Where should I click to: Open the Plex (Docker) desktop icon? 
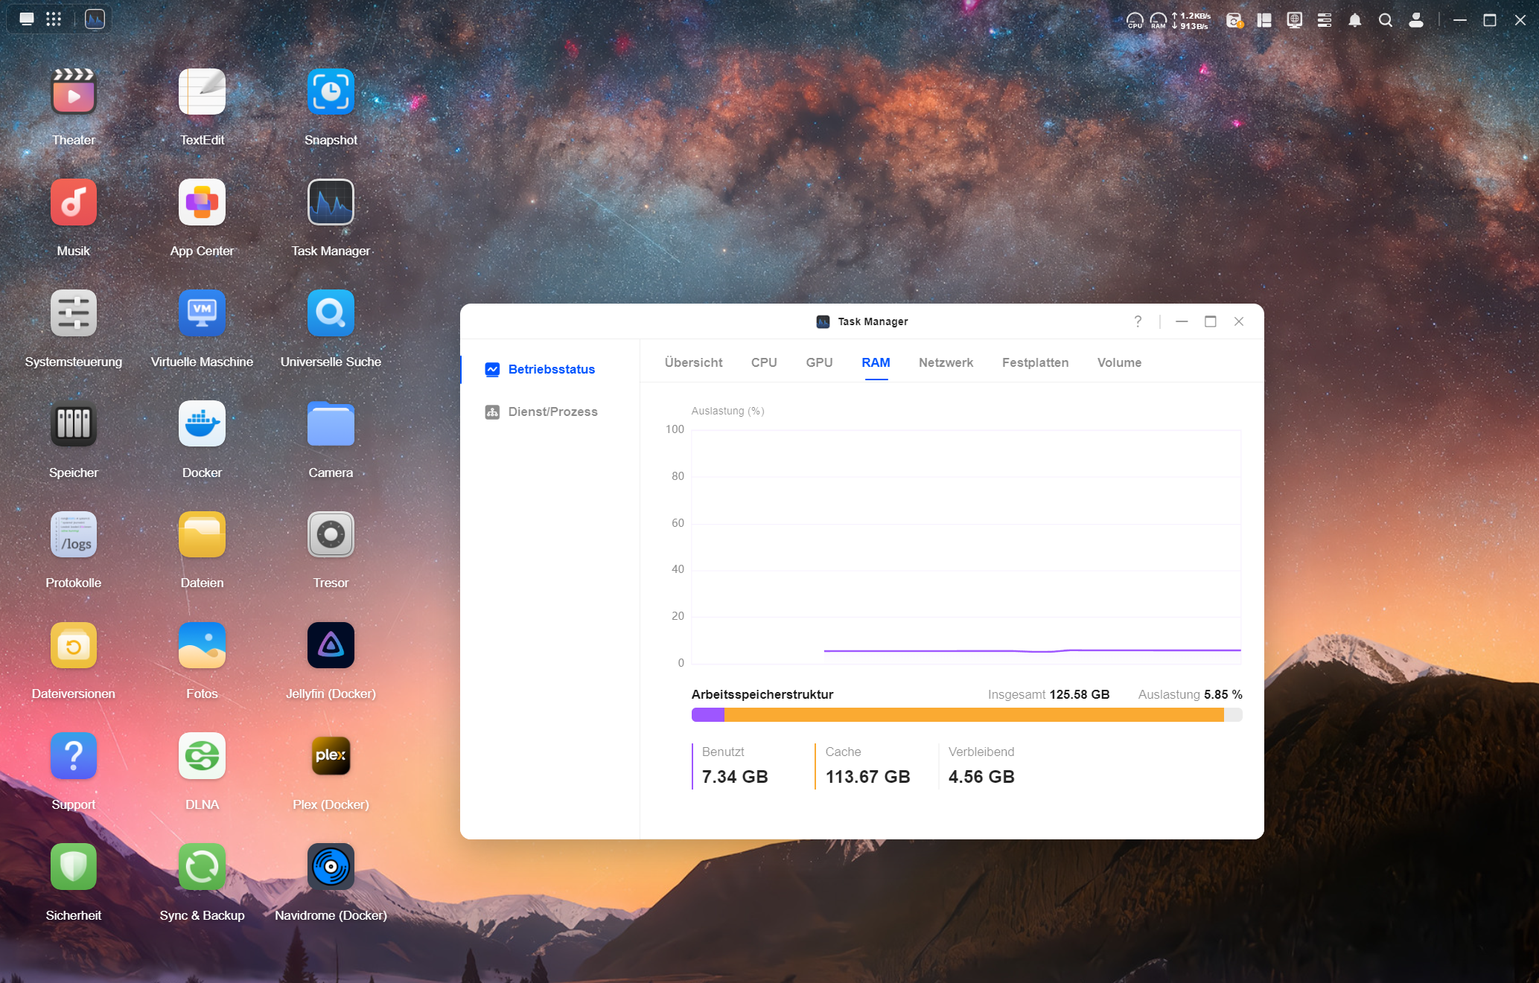(331, 756)
